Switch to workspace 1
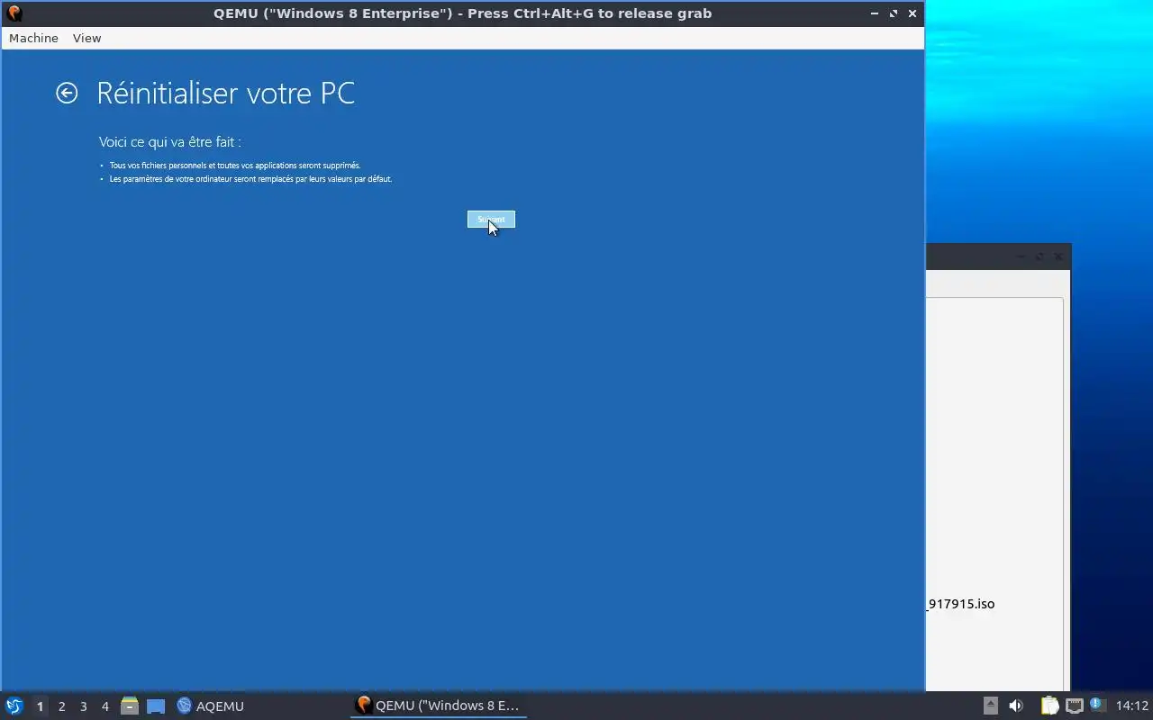The height and width of the screenshot is (720, 1153). 40,706
